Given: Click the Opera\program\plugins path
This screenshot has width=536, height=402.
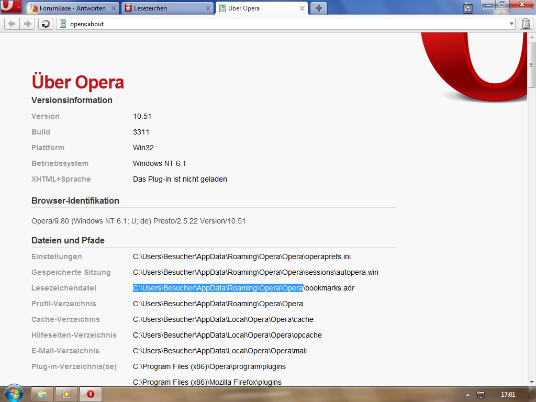Looking at the screenshot, I should click(209, 366).
